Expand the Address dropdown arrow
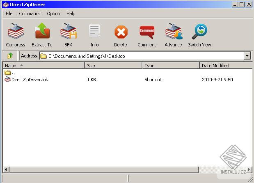 [247, 56]
